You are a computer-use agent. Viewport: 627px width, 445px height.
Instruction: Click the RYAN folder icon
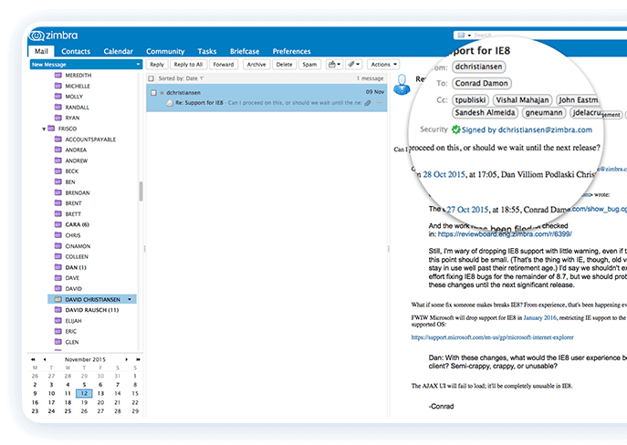pos(58,118)
